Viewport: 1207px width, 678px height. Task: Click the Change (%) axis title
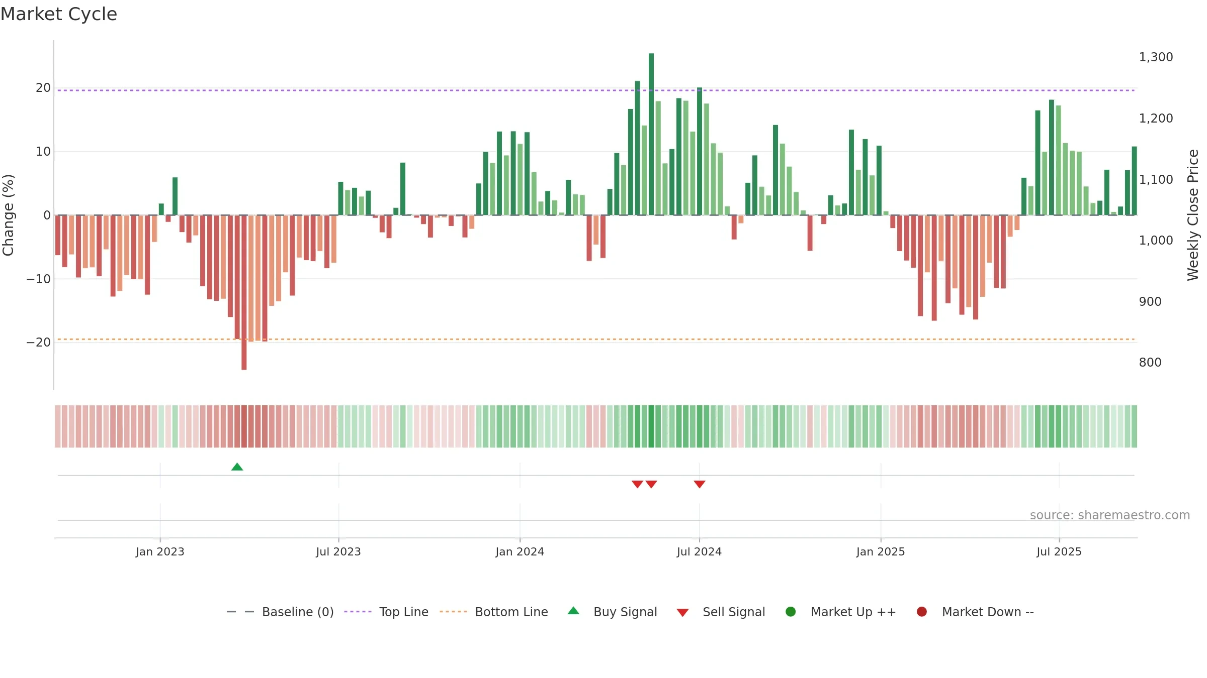[8, 215]
